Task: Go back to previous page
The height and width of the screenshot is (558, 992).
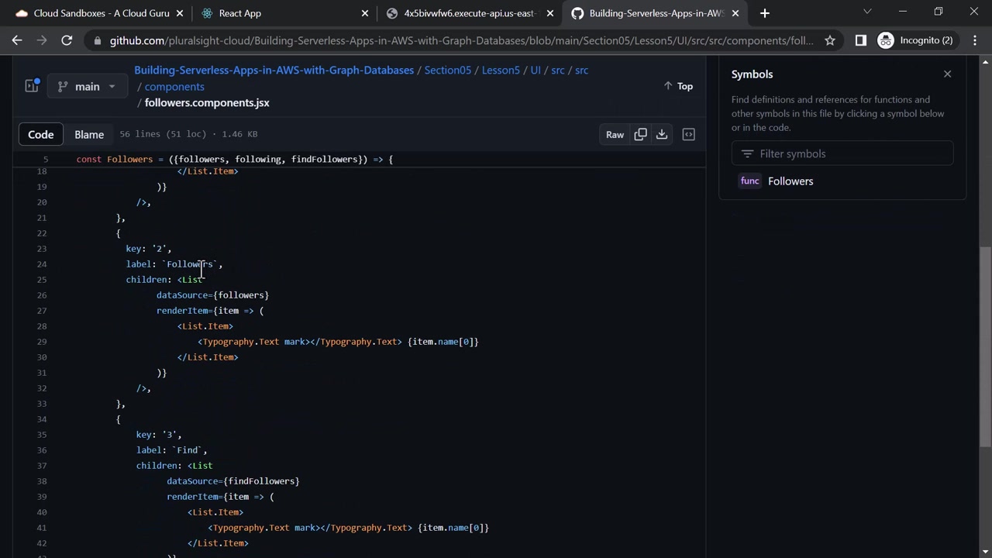Action: tap(17, 40)
